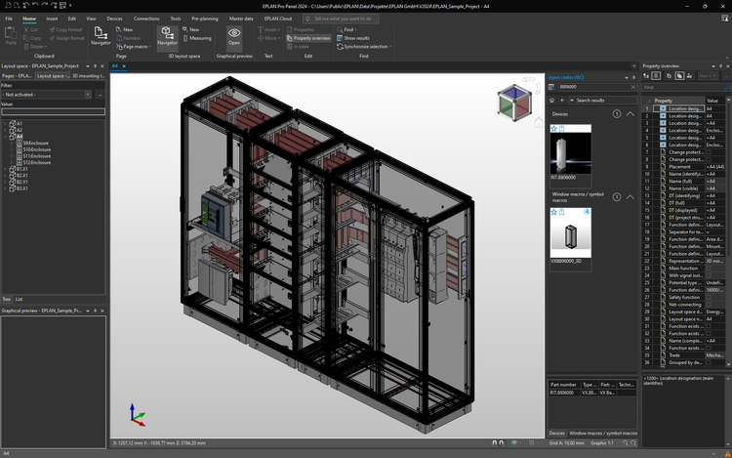Click the filter ellipsis button
Image resolution: width=732 pixels, height=458 pixels.
pyautogui.click(x=100, y=95)
